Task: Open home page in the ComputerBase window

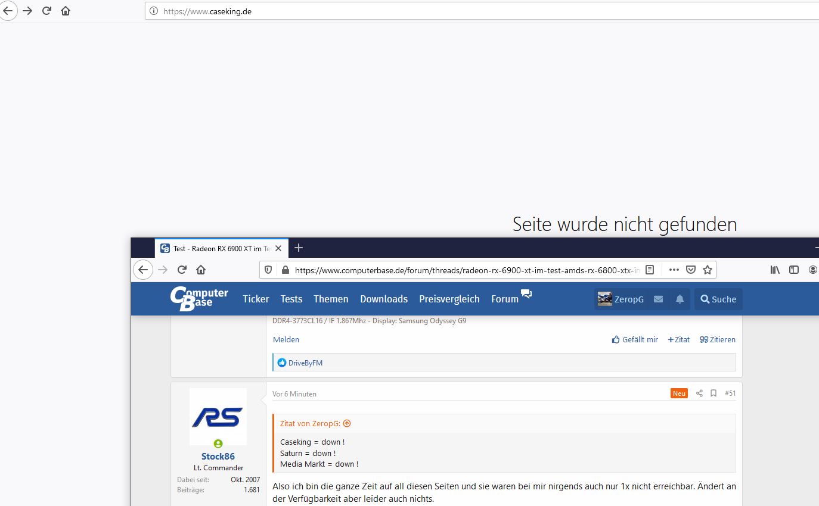Action: tap(201, 270)
